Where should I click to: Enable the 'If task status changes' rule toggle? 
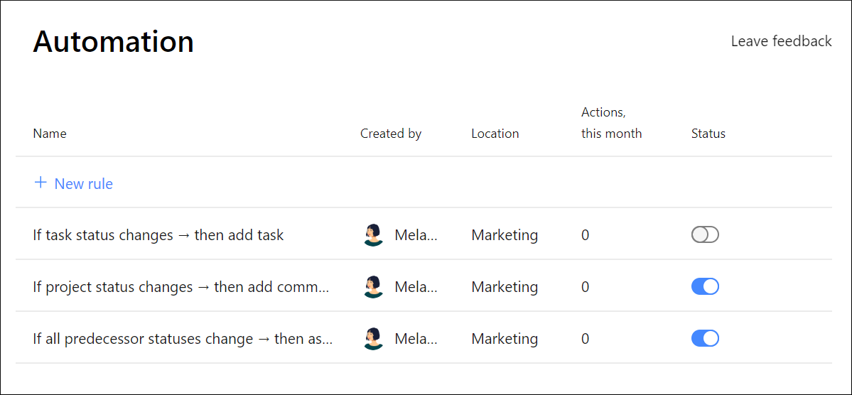[x=705, y=235]
